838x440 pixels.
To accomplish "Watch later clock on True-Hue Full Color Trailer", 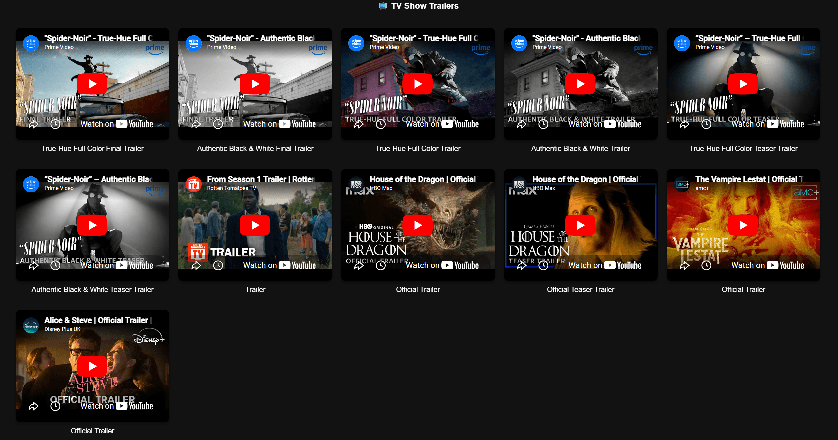I will pyautogui.click(x=381, y=124).
